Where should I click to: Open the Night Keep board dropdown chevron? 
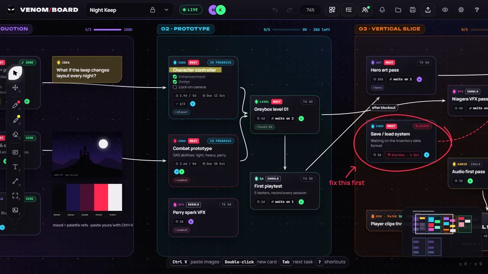point(167,10)
